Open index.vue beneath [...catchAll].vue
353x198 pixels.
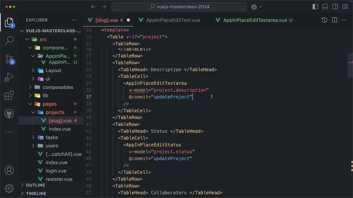coord(51,163)
